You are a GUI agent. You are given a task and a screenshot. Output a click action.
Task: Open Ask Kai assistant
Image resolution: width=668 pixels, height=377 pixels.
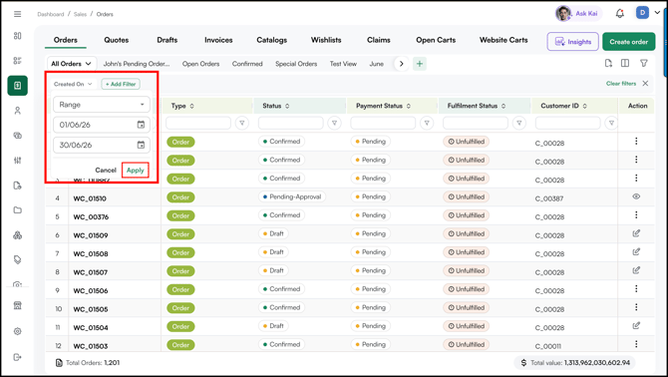[578, 14]
